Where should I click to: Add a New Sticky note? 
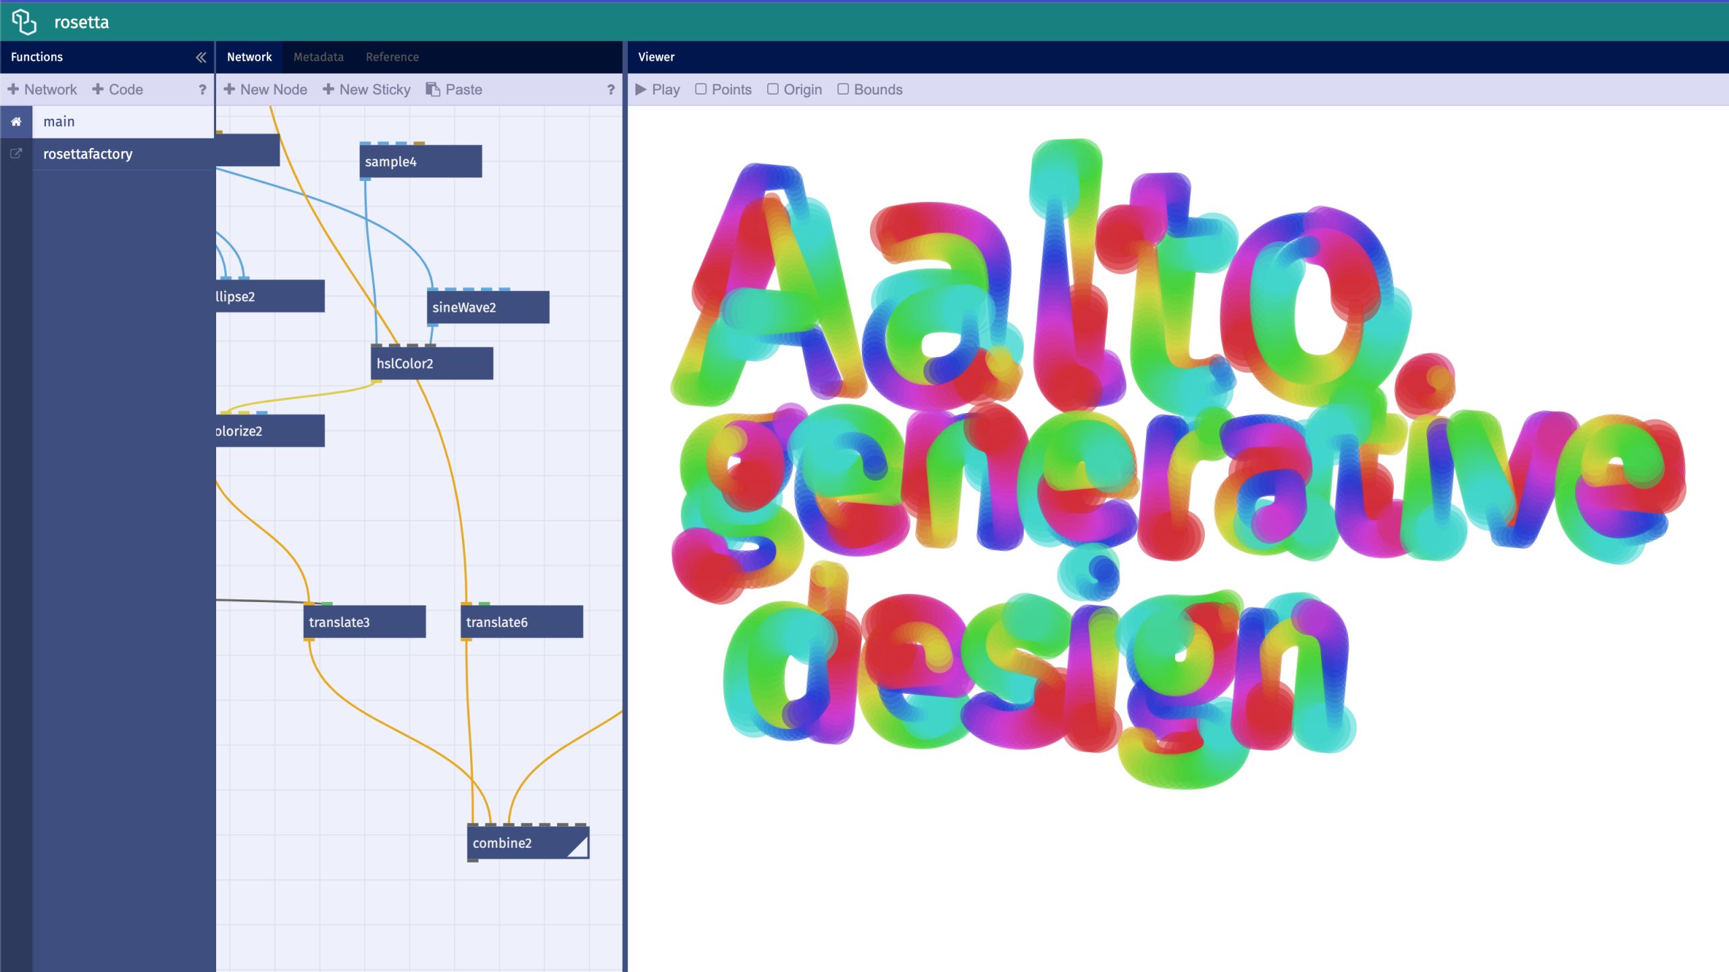coord(367,89)
